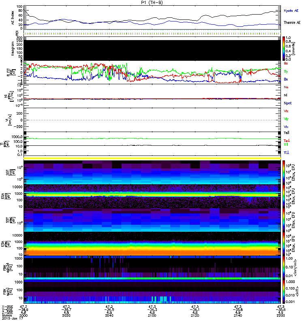Click the blue Ti perpendicular legend label
Viewport: 304px width, 324px height.
(286, 153)
